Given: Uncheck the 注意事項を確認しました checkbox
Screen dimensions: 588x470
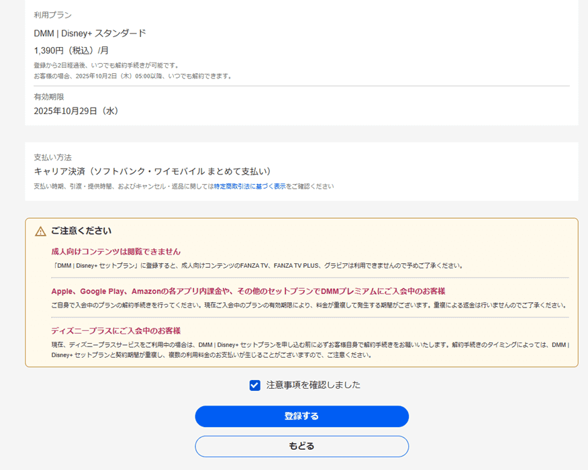Looking at the screenshot, I should (x=255, y=385).
